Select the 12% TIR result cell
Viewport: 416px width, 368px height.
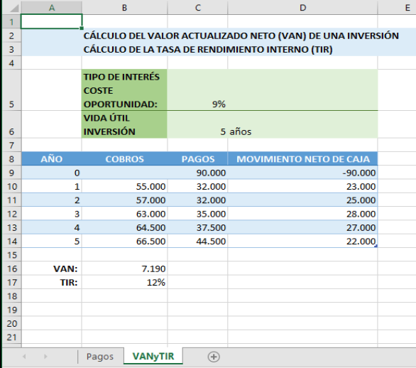coord(124,282)
